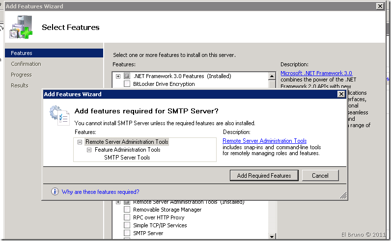Viewport: 391px width, 241px height.
Task: Select Remote Server Administration Tools row in dialog
Action: coord(127,142)
